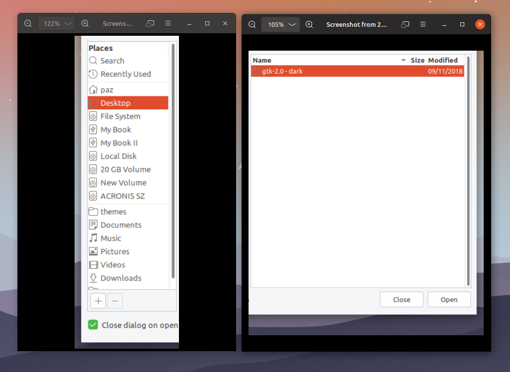Click the Modified column sort arrow
Image resolution: width=510 pixels, height=372 pixels.
click(404, 60)
